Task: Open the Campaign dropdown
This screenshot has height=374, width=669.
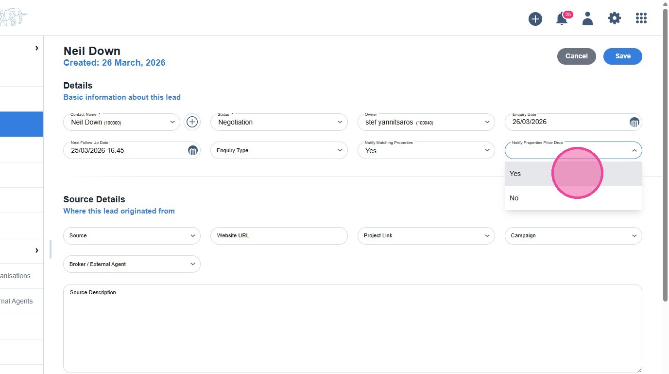Action: [x=573, y=235]
